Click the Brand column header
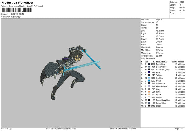Image resolution: width=186 pixels, height=131 pixels. tap(181, 61)
